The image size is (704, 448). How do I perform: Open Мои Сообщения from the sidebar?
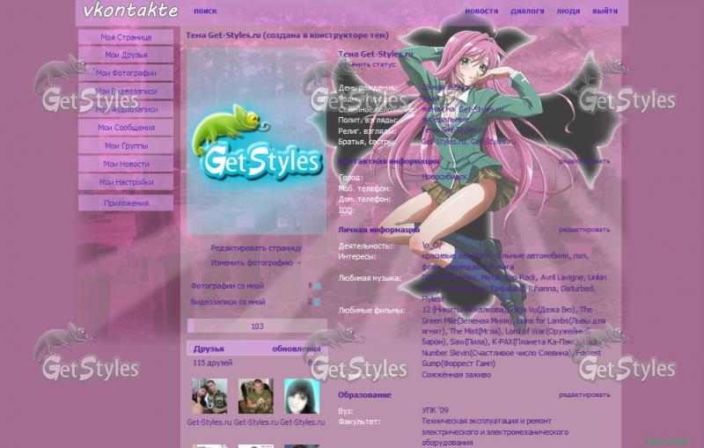click(x=126, y=128)
